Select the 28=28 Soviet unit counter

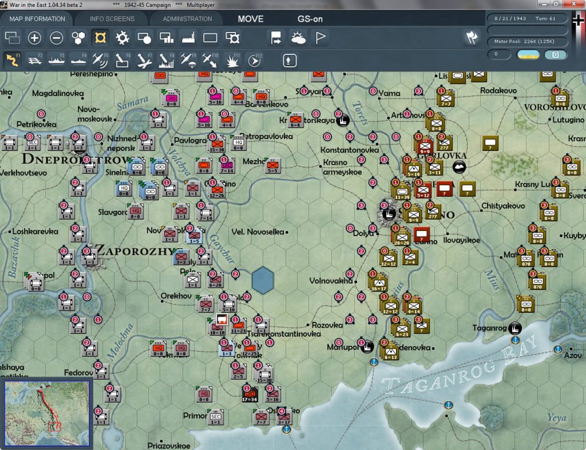pos(402,237)
